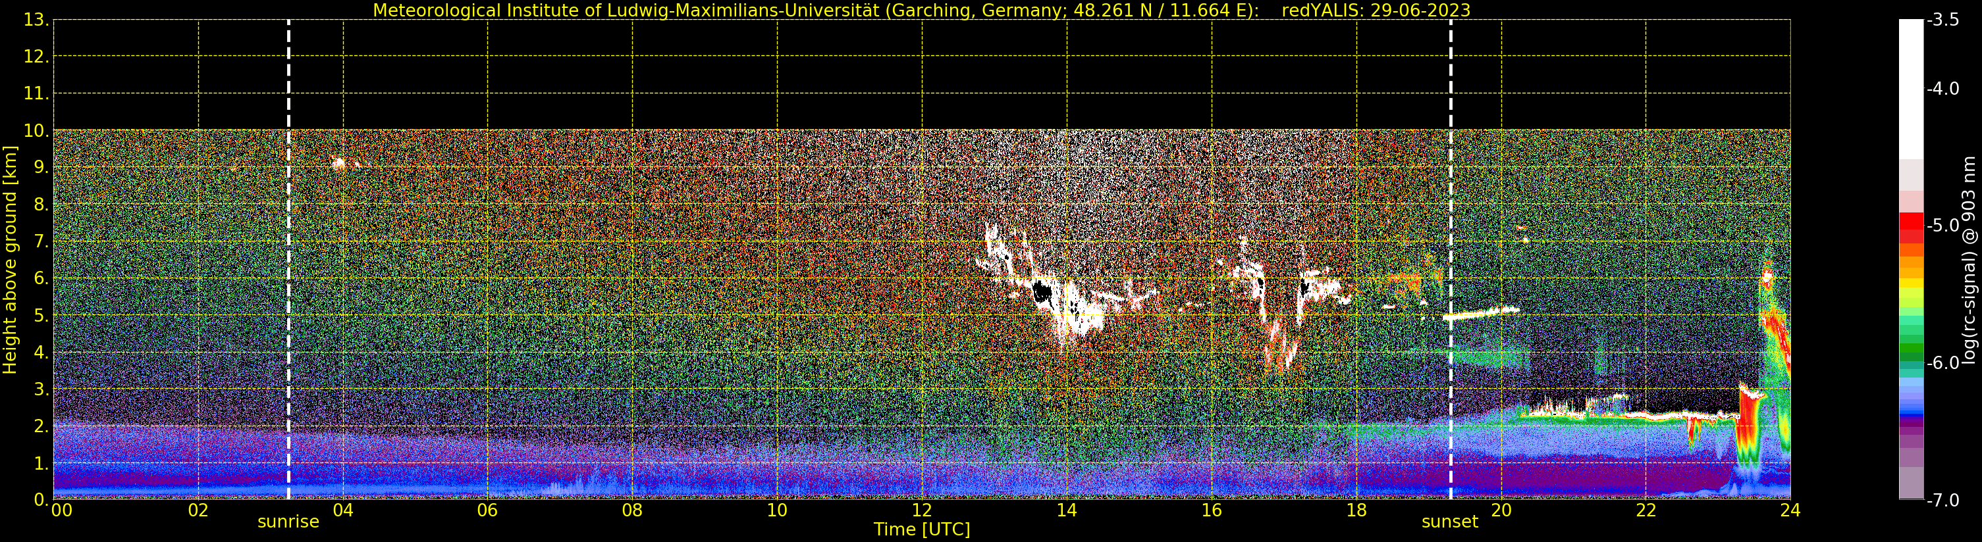Click the '00' time tick label
The width and height of the screenshot is (1982, 542).
(61, 510)
